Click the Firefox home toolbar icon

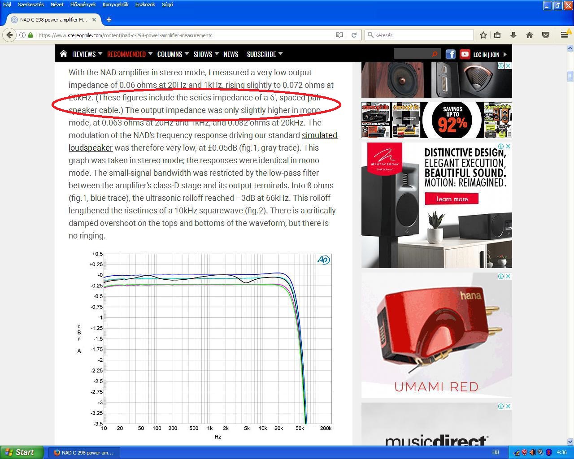(x=530, y=35)
